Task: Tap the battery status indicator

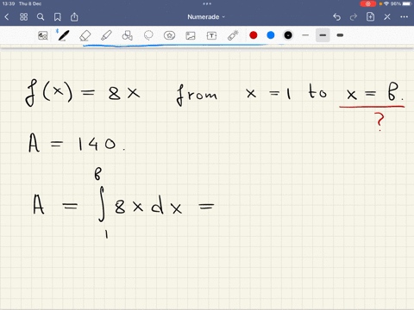Action: [407, 3]
